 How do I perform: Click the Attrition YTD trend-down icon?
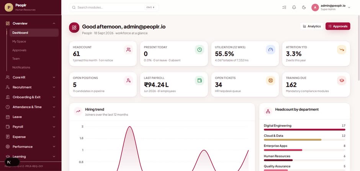[x=342, y=49]
